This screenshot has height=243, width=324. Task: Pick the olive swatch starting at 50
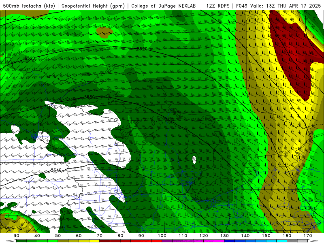point(63,241)
